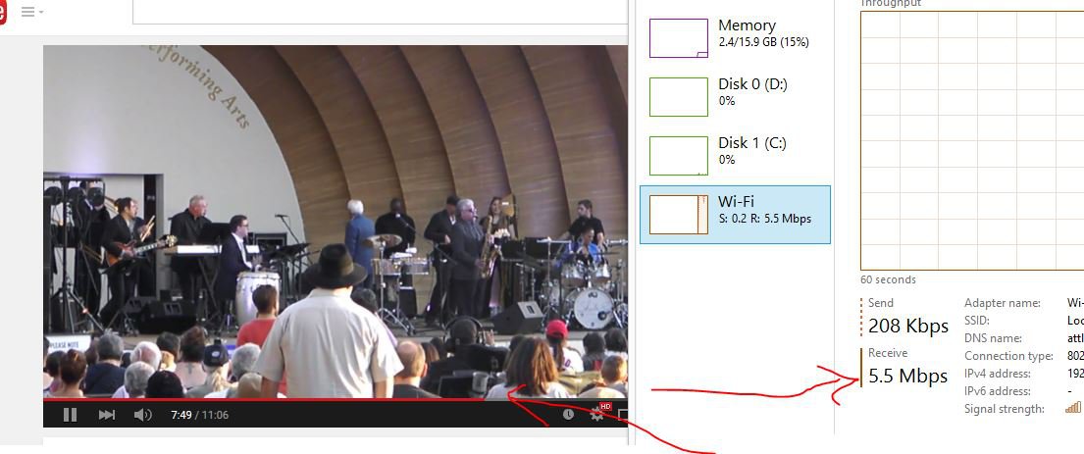
Task: Click the signal strength bars icon
Action: 1073,408
